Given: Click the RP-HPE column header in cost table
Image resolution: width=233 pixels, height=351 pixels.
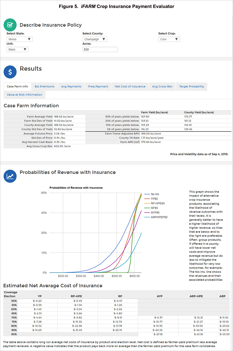Looking at the screenshot, I should (76, 296).
